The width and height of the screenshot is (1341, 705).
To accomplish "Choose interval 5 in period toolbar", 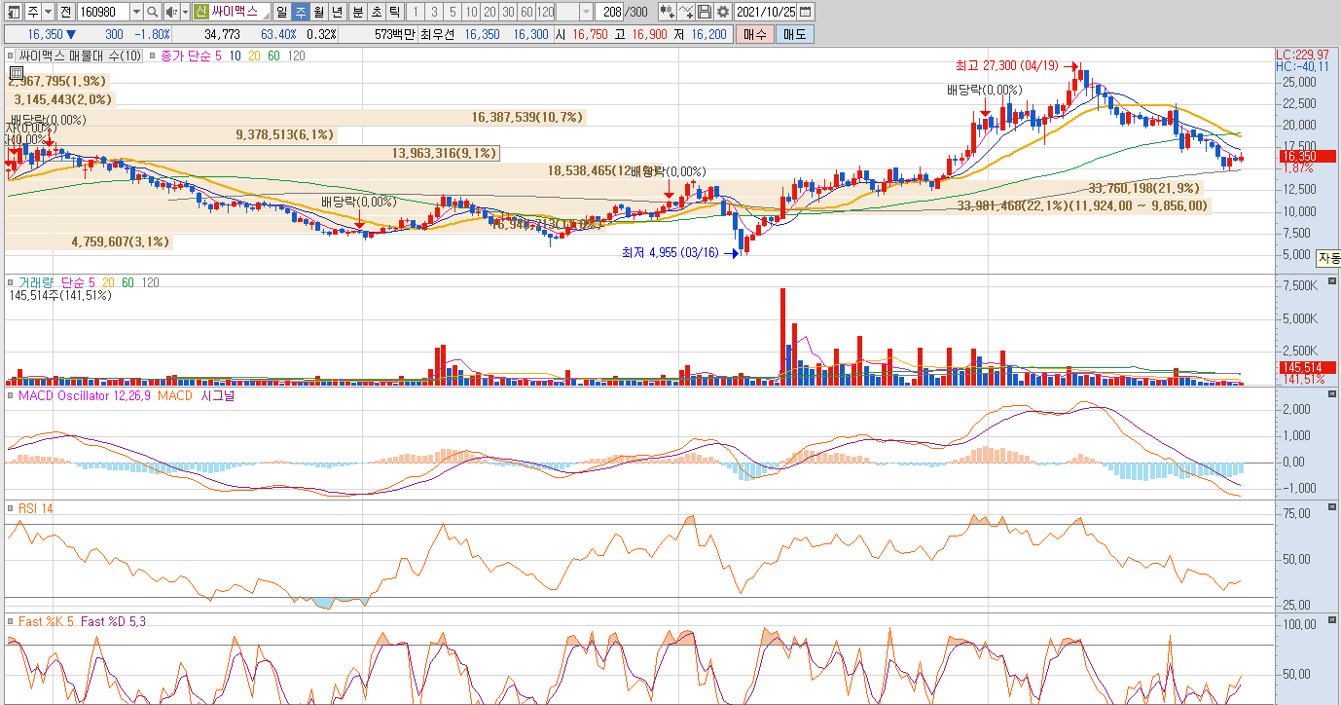I will 452,12.
